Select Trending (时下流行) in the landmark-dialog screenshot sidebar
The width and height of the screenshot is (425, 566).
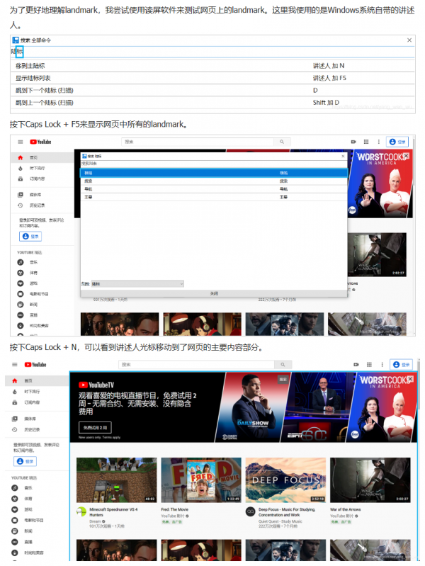coord(42,168)
